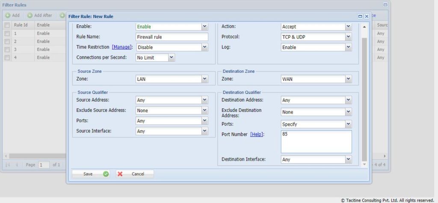
Task: Click the previous page arrow in pager
Action: 17,164
